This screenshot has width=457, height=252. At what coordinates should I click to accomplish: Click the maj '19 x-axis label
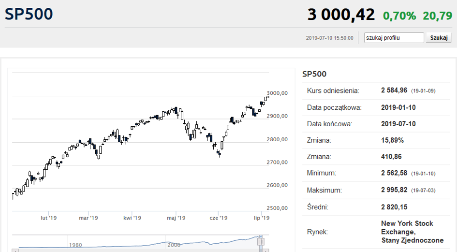tap(176, 218)
